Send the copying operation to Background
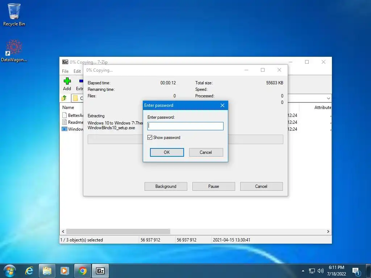 pyautogui.click(x=166, y=186)
